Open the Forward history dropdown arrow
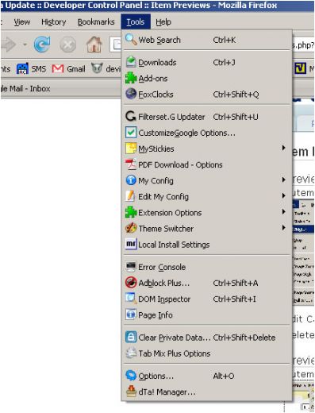The width and height of the screenshot is (315, 413). (25, 44)
